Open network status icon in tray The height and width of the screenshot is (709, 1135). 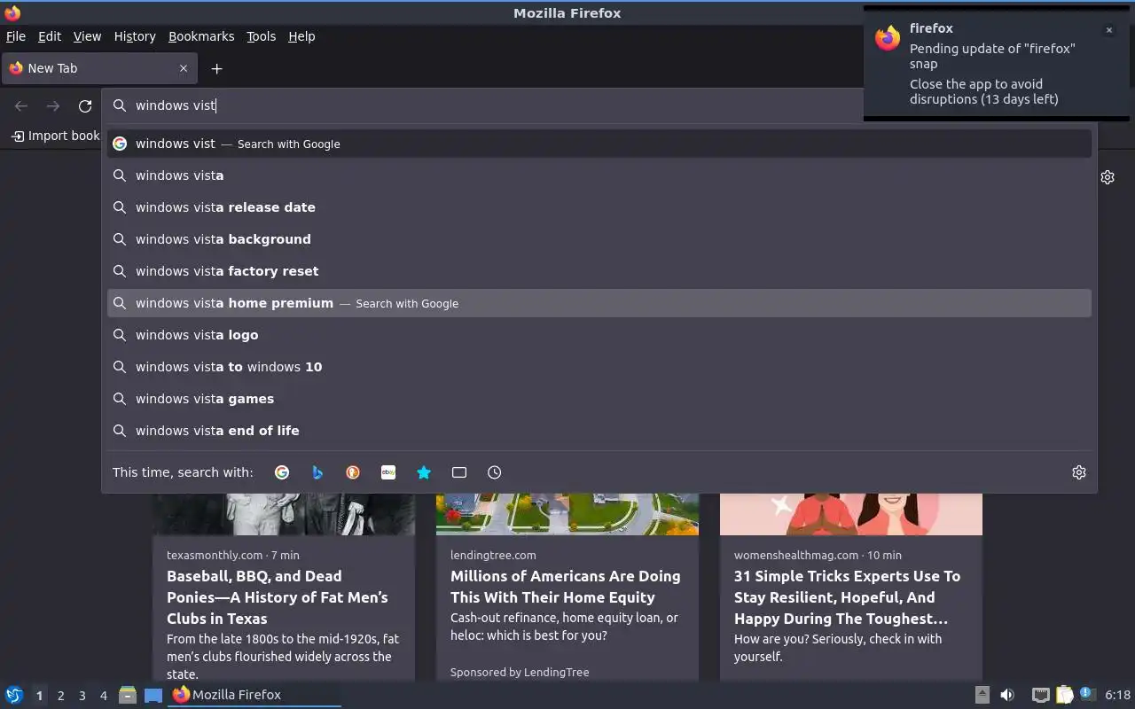click(1041, 695)
